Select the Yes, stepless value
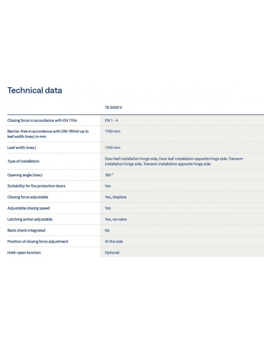The width and height of the screenshot is (264, 342). point(116,197)
